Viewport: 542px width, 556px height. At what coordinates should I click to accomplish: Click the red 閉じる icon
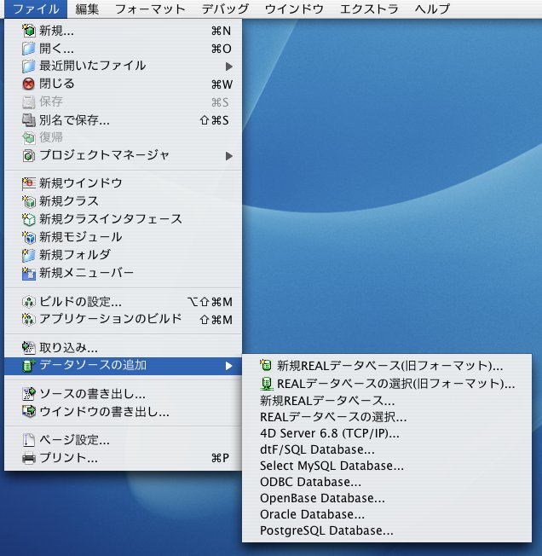[x=29, y=84]
